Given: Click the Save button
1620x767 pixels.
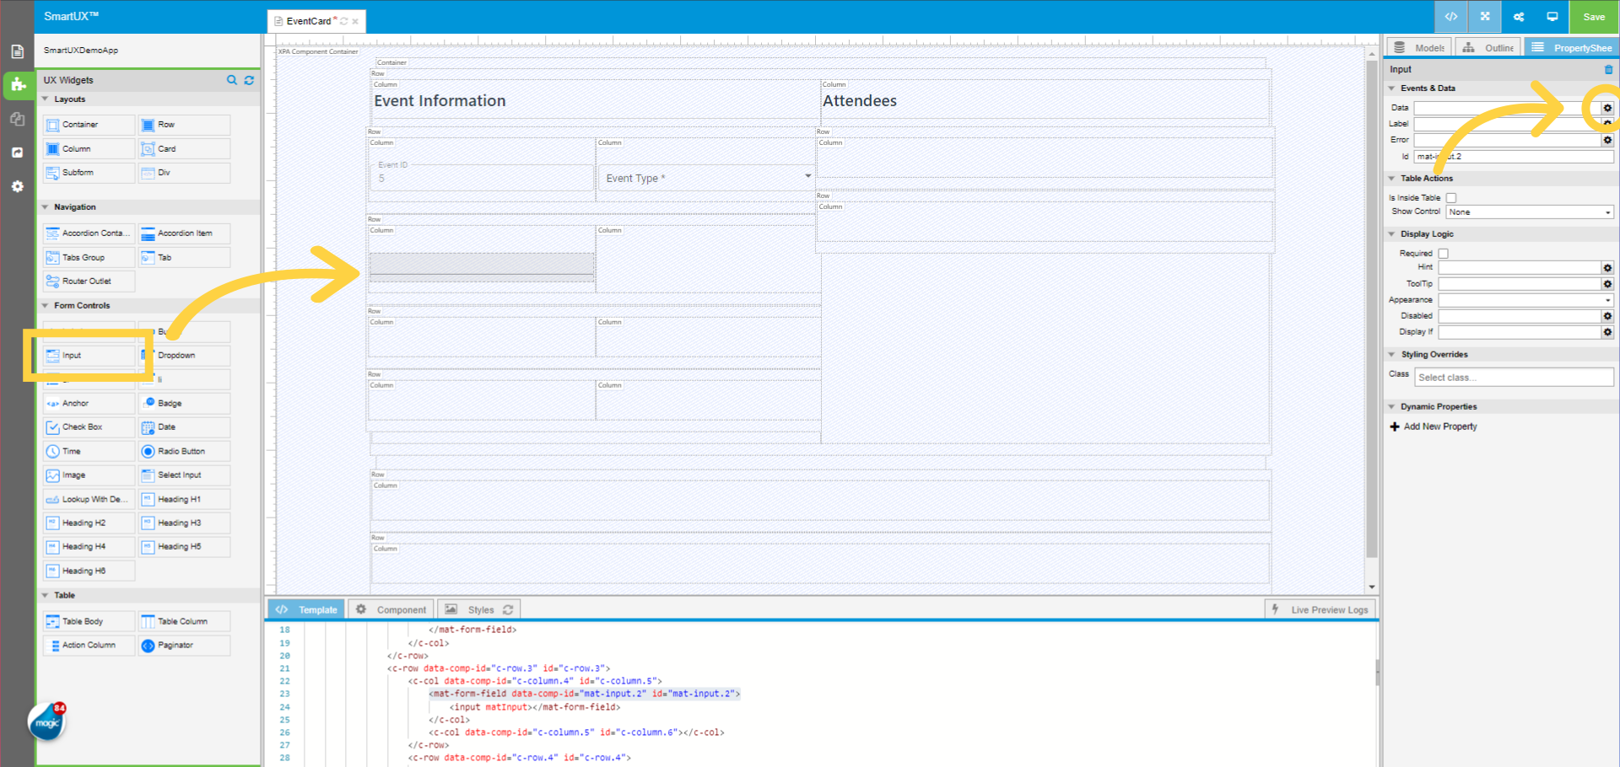Looking at the screenshot, I should [1594, 16].
